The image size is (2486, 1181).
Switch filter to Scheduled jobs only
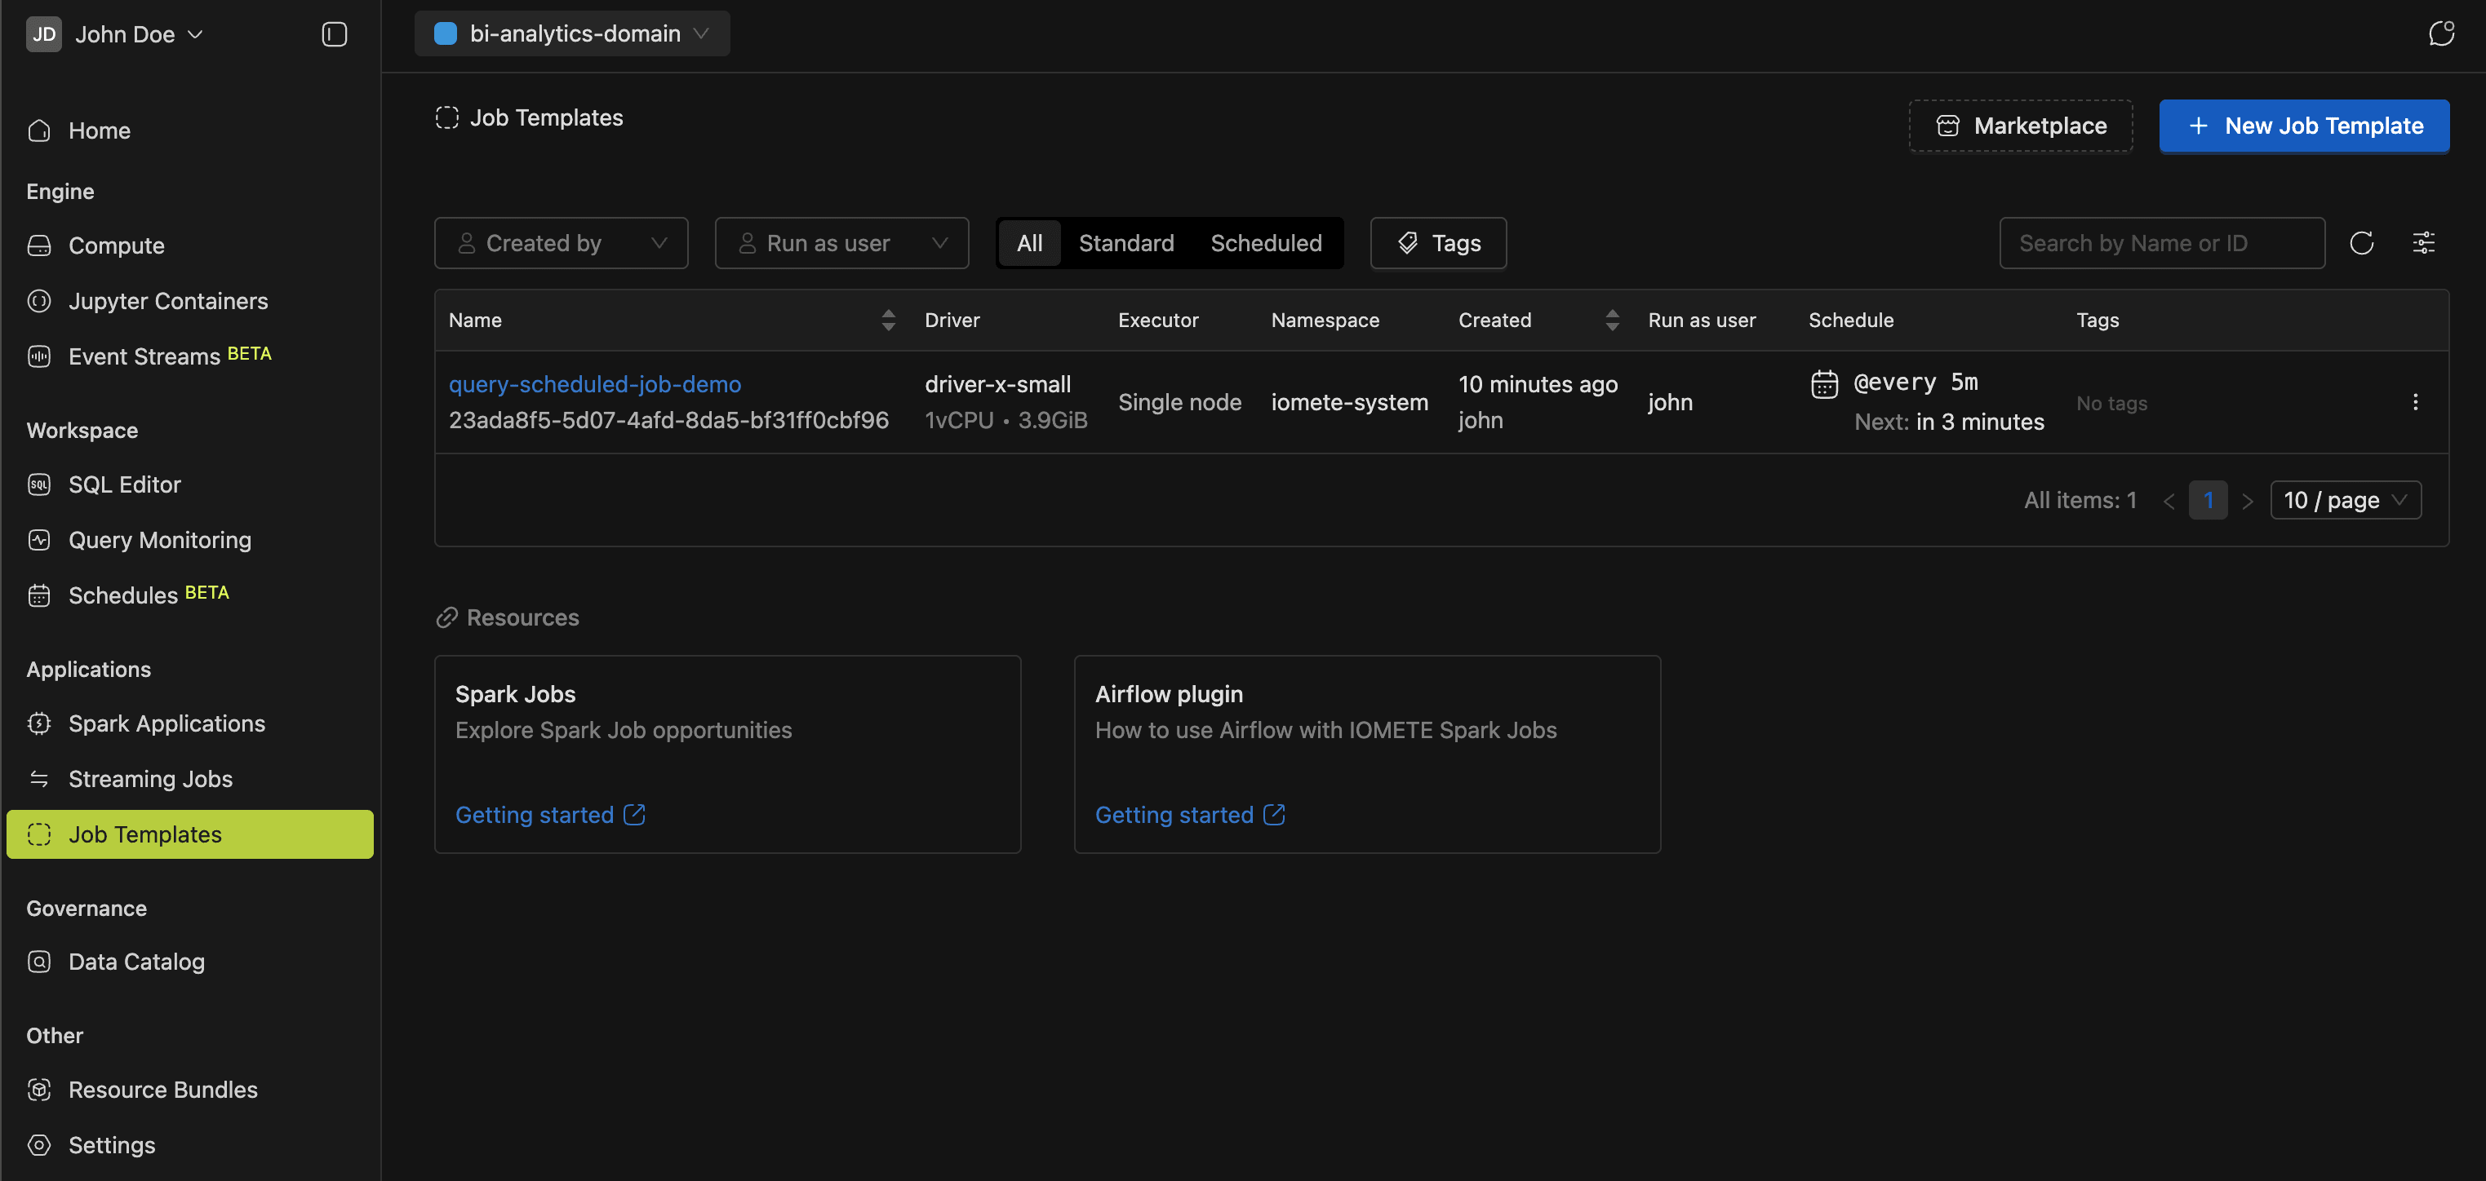pyautogui.click(x=1266, y=243)
